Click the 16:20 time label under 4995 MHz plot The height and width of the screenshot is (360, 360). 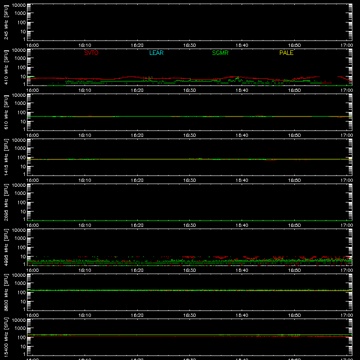click(137, 270)
